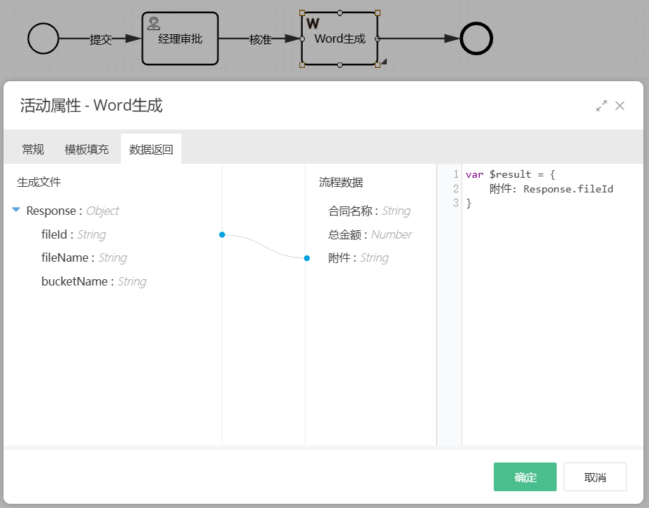The height and width of the screenshot is (508, 649).
Task: Click the start event circle
Action: click(x=43, y=38)
